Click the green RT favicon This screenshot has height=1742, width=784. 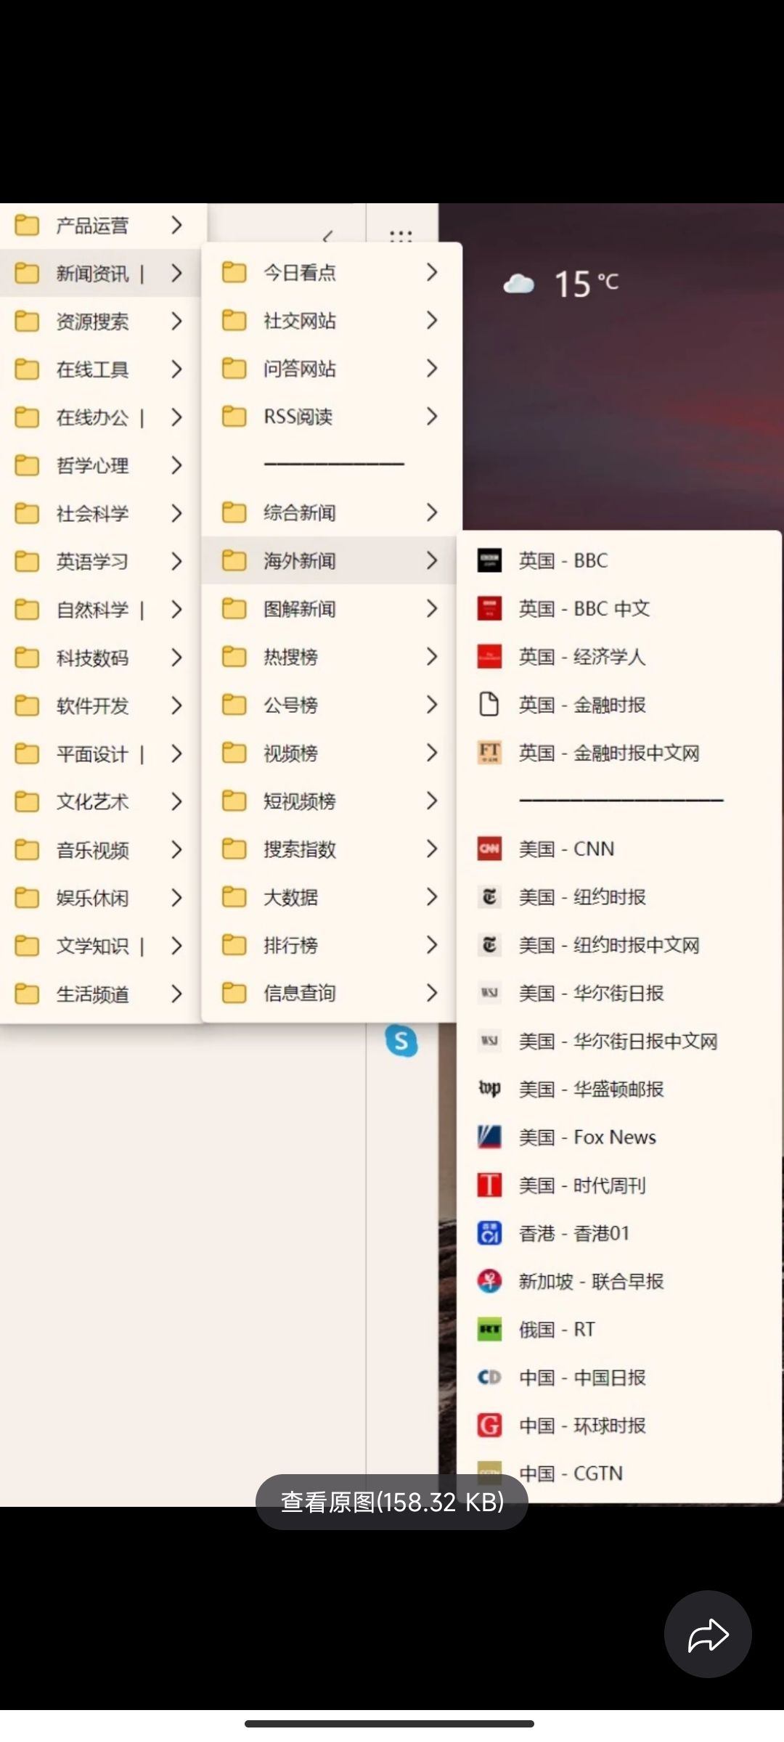[489, 1329]
